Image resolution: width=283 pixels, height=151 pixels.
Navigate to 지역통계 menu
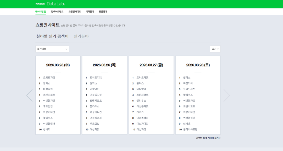tap(90, 12)
